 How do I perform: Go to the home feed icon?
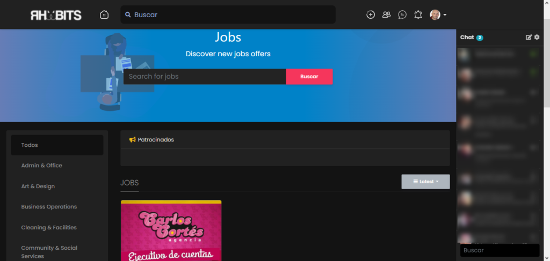click(x=104, y=14)
